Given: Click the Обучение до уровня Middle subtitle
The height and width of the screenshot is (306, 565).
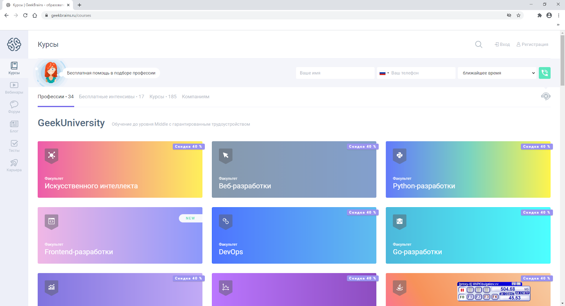Looking at the screenshot, I should [181, 124].
